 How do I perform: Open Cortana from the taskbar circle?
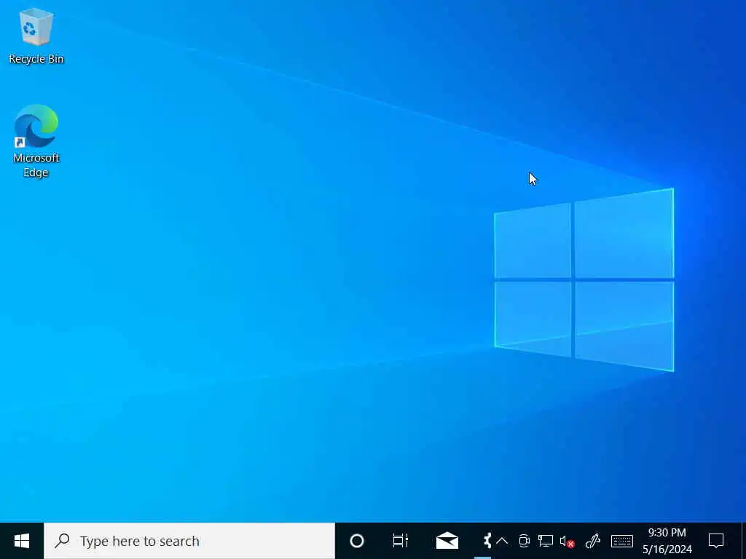point(357,541)
